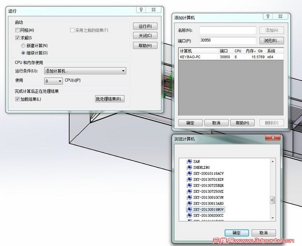The height and width of the screenshot is (246, 302).
Task: Click browse list scrollbar down arrow
Action: click(x=273, y=218)
